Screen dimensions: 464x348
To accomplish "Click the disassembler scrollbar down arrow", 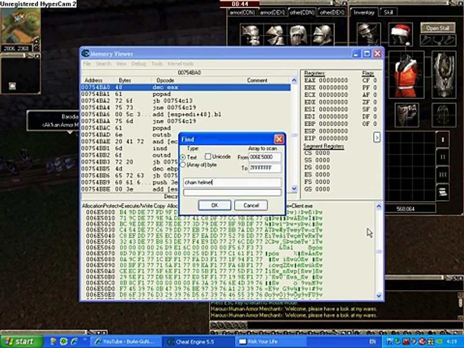I will pos(294,189).
